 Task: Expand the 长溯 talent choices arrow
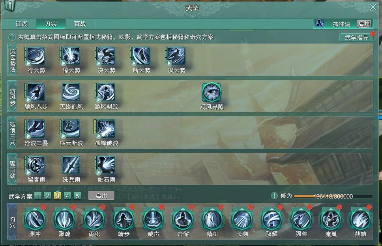[x=242, y=209]
